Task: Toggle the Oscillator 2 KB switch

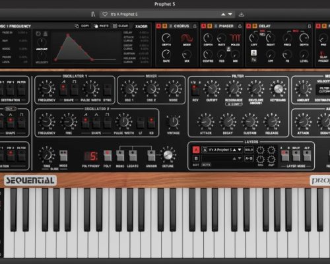Action: [x=151, y=122]
